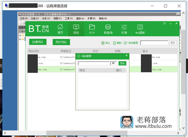The image size is (188, 137).
Task: Focus the port field showing 80
Action: point(113,63)
